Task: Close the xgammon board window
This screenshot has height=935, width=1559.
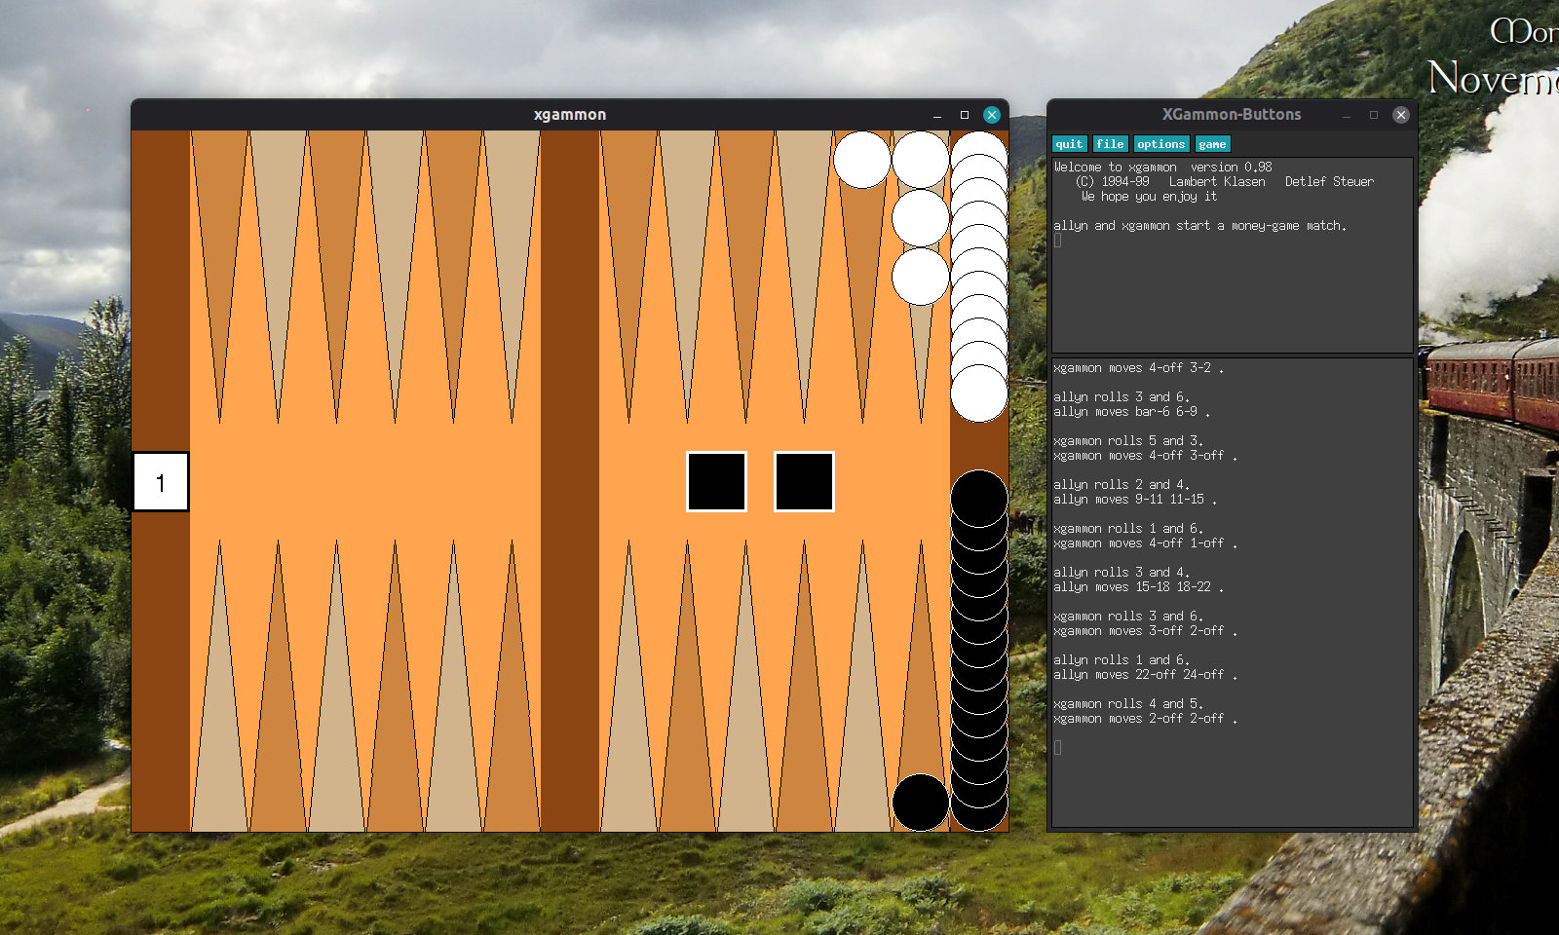Action: point(991,115)
